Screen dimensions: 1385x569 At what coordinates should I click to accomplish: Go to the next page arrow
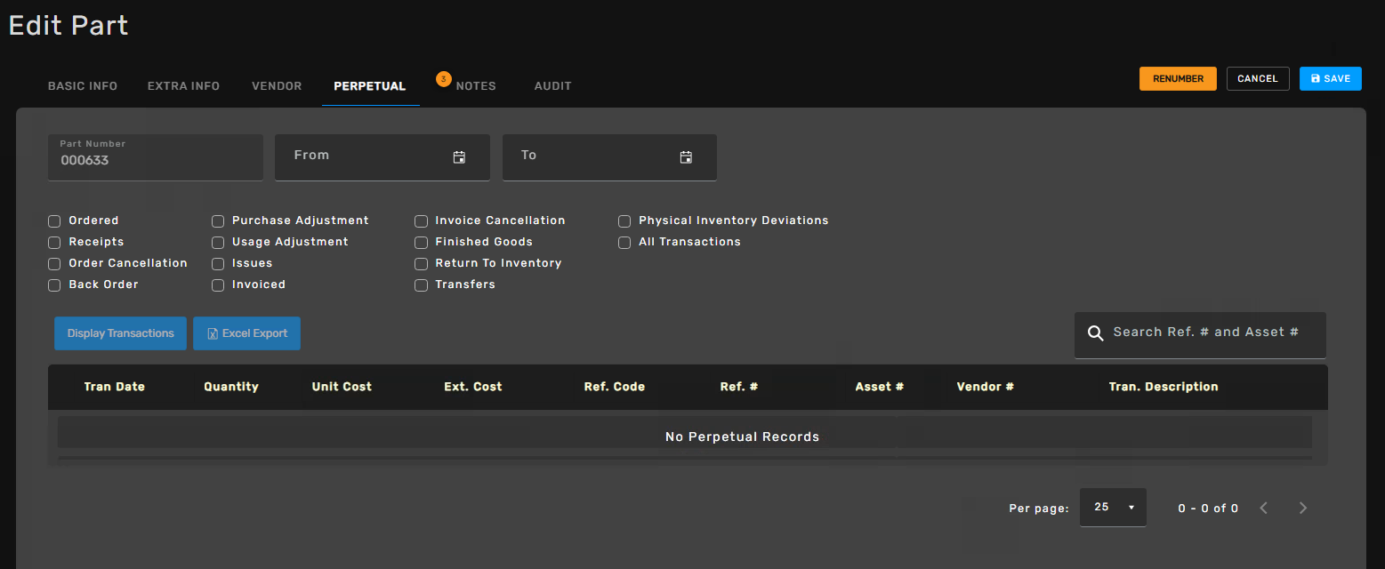click(1303, 508)
